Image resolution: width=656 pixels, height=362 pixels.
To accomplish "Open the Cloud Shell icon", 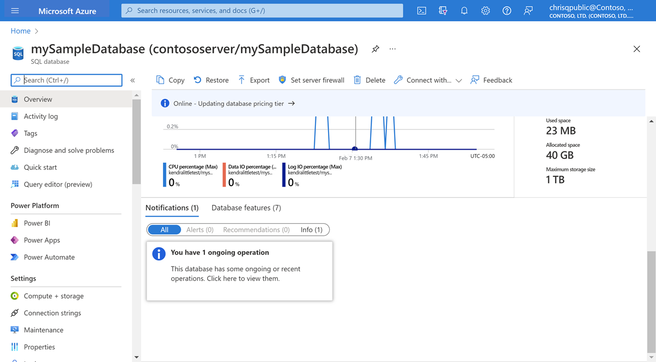I will pos(421,11).
